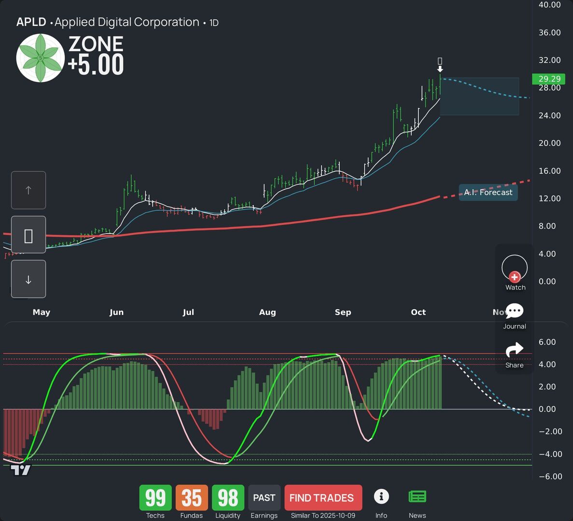This screenshot has height=521, width=573.
Task: Click the 6.00 oscillator axis label
Action: tap(547, 342)
